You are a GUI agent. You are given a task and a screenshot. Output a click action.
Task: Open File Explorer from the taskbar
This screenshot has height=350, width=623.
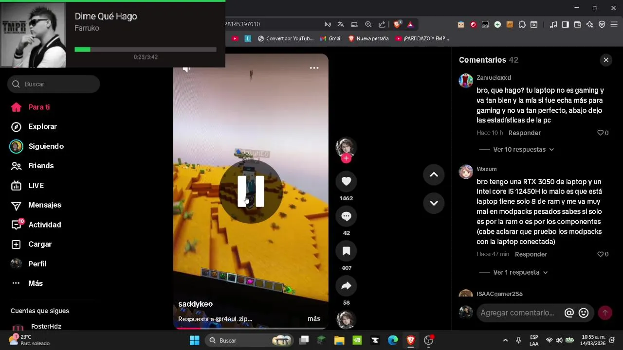point(339,340)
